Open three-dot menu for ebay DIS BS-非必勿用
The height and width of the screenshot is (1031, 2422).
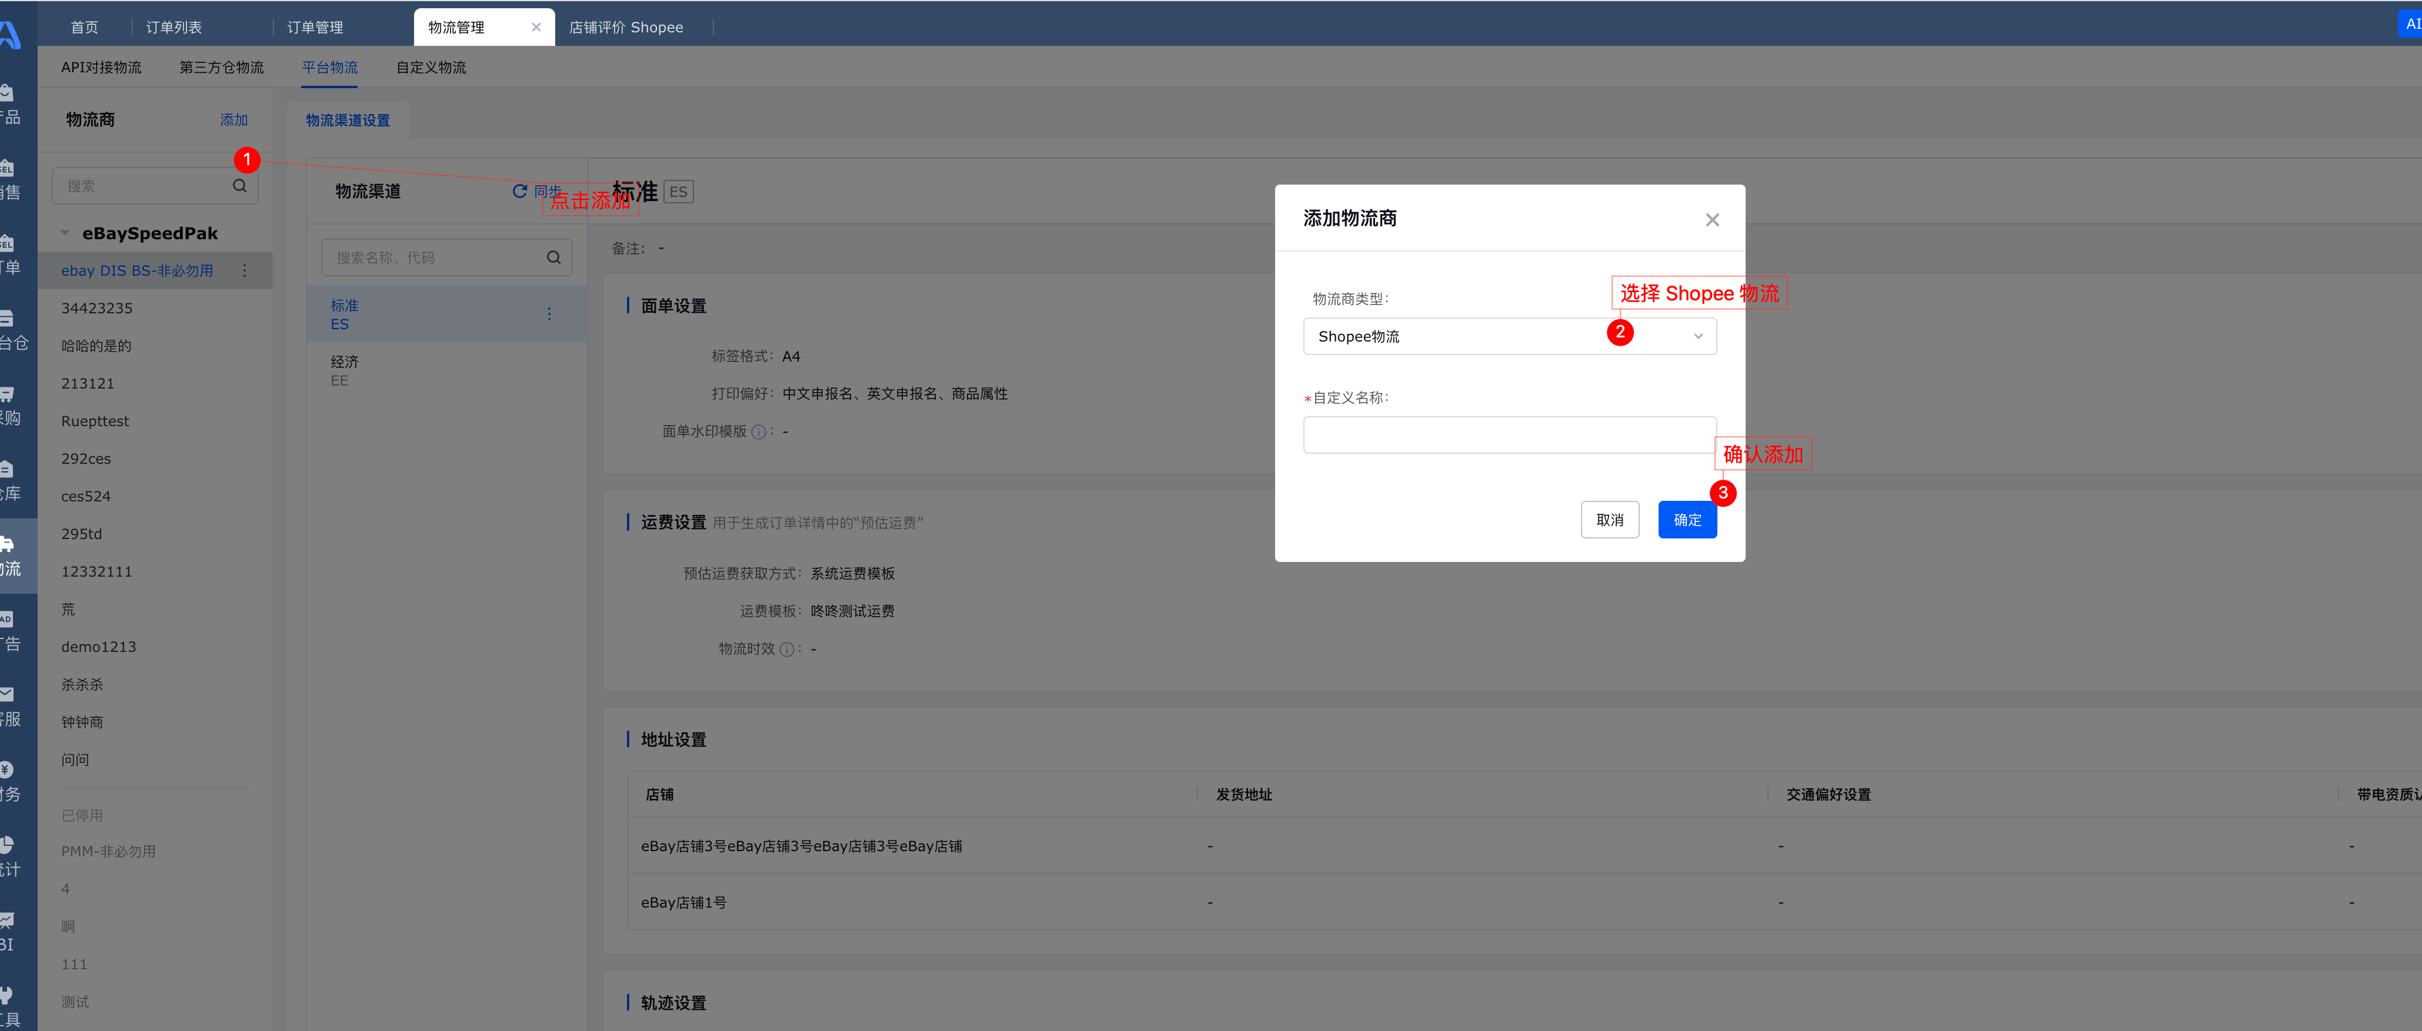click(245, 270)
